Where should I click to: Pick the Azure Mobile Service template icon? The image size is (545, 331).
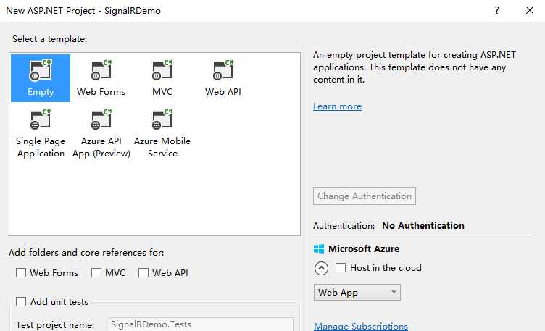(162, 119)
